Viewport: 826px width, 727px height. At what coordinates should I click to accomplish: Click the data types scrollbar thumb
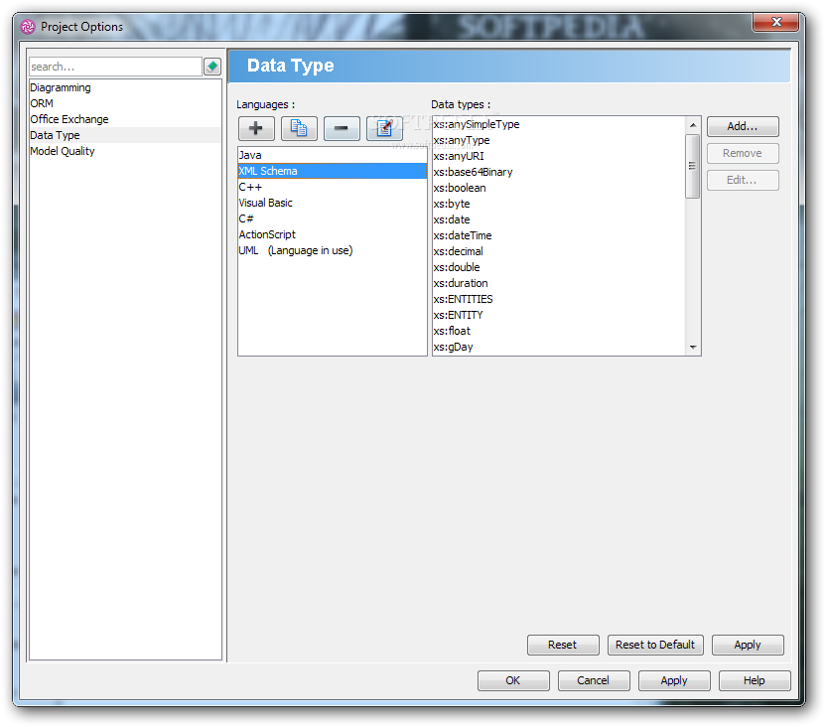(693, 166)
